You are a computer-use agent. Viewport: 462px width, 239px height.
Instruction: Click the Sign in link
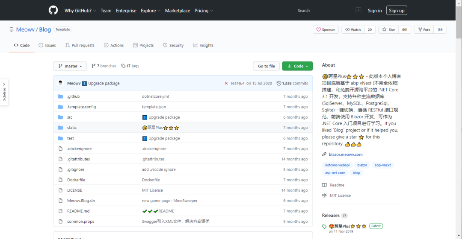click(x=374, y=11)
